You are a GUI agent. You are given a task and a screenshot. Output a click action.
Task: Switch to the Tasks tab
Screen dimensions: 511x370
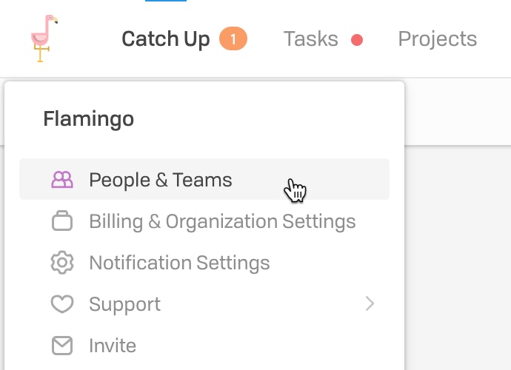point(310,39)
